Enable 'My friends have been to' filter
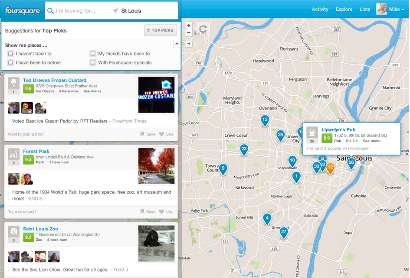 point(93,54)
